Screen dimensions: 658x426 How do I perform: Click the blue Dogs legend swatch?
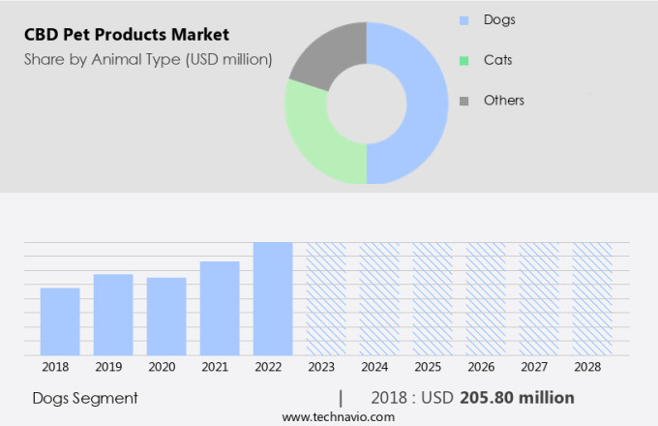coord(464,19)
